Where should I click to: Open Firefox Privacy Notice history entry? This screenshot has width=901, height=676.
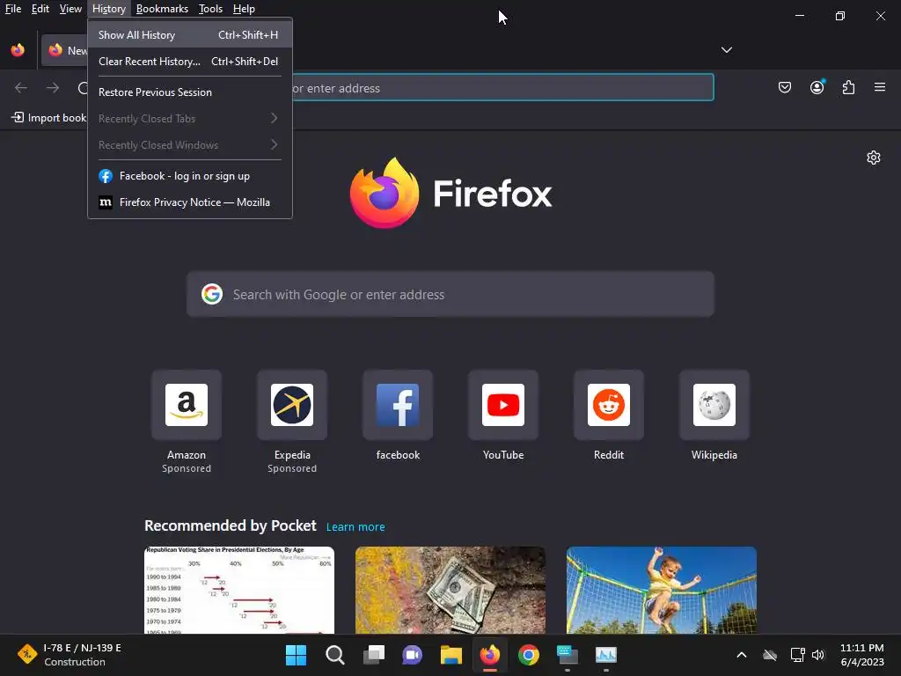tap(190, 202)
